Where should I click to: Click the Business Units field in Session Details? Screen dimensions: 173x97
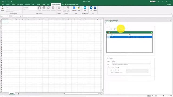[x=17, y=11]
